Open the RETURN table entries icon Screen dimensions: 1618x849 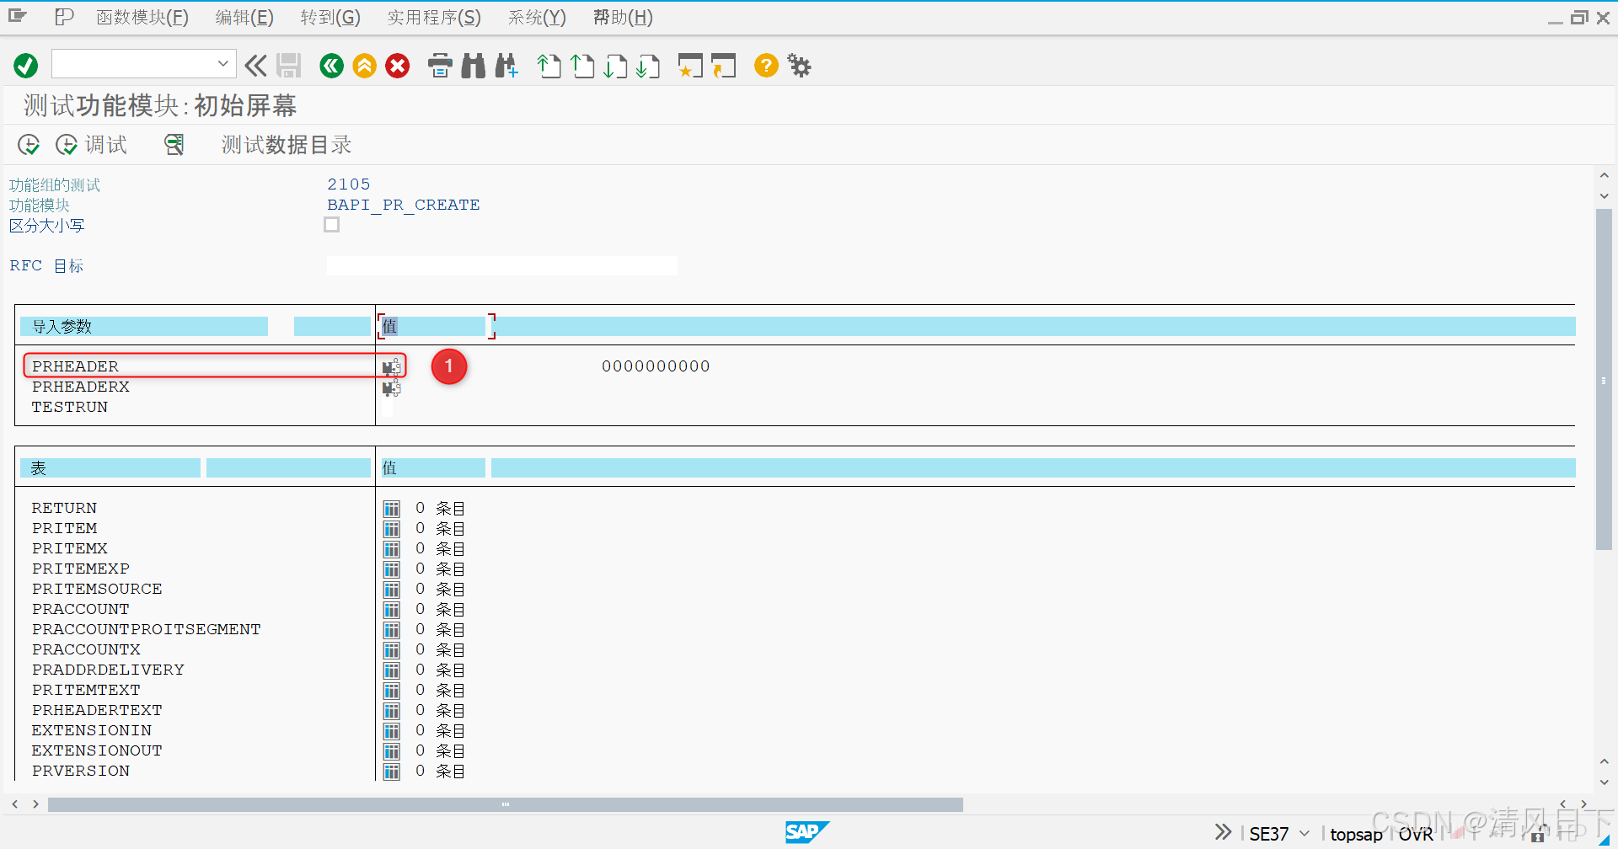point(392,509)
